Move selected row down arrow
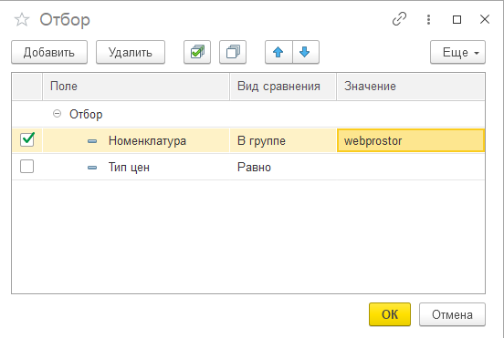Image resolution: width=504 pixels, height=338 pixels. (305, 52)
